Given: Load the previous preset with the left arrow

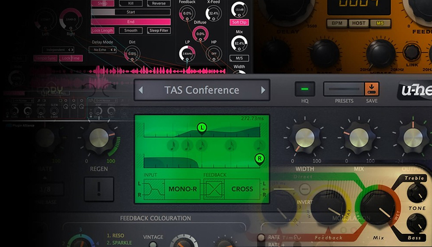Looking at the screenshot, I should click(141, 90).
